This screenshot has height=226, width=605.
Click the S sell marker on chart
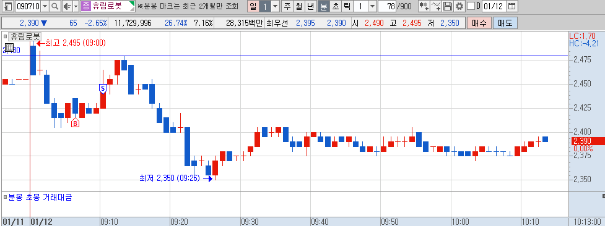point(103,88)
